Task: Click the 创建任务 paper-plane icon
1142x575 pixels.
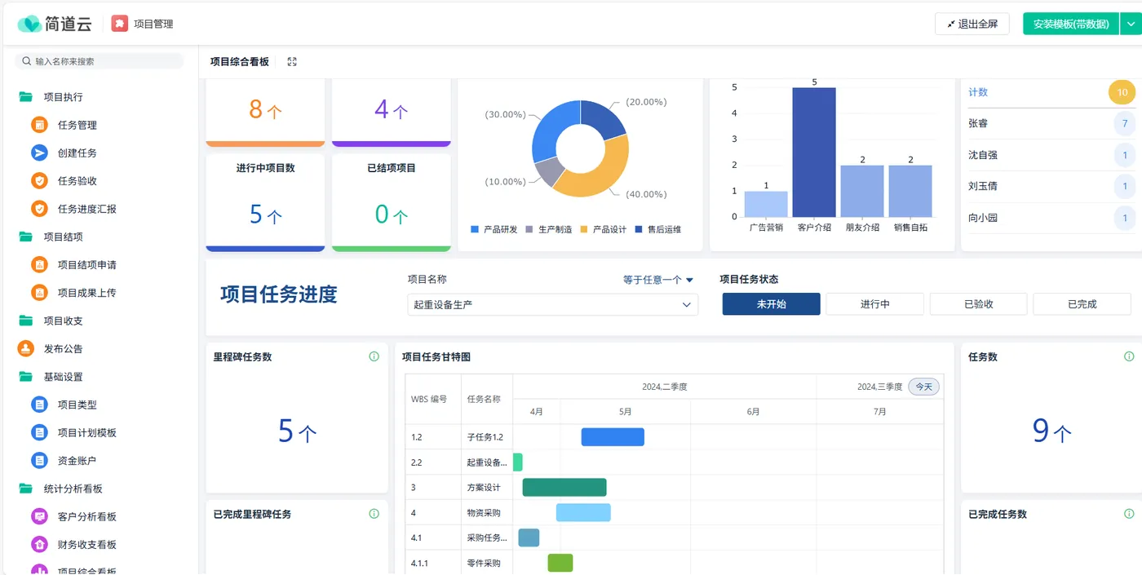Action: (39, 153)
